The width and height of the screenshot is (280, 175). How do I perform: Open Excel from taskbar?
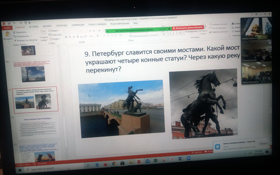[156, 160]
